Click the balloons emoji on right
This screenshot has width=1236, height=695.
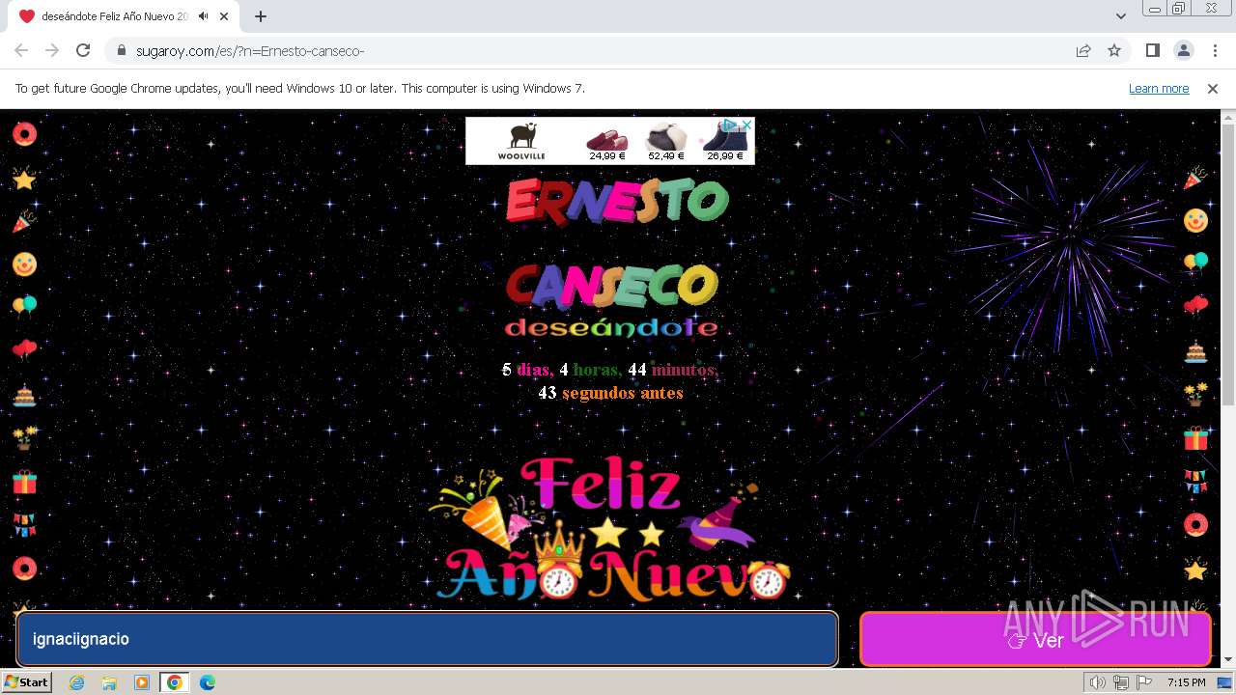point(1195,263)
